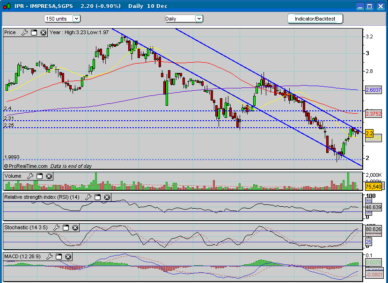Click the candlestick chart icon in title bar
This screenshot has height=283, width=388.
6,6
